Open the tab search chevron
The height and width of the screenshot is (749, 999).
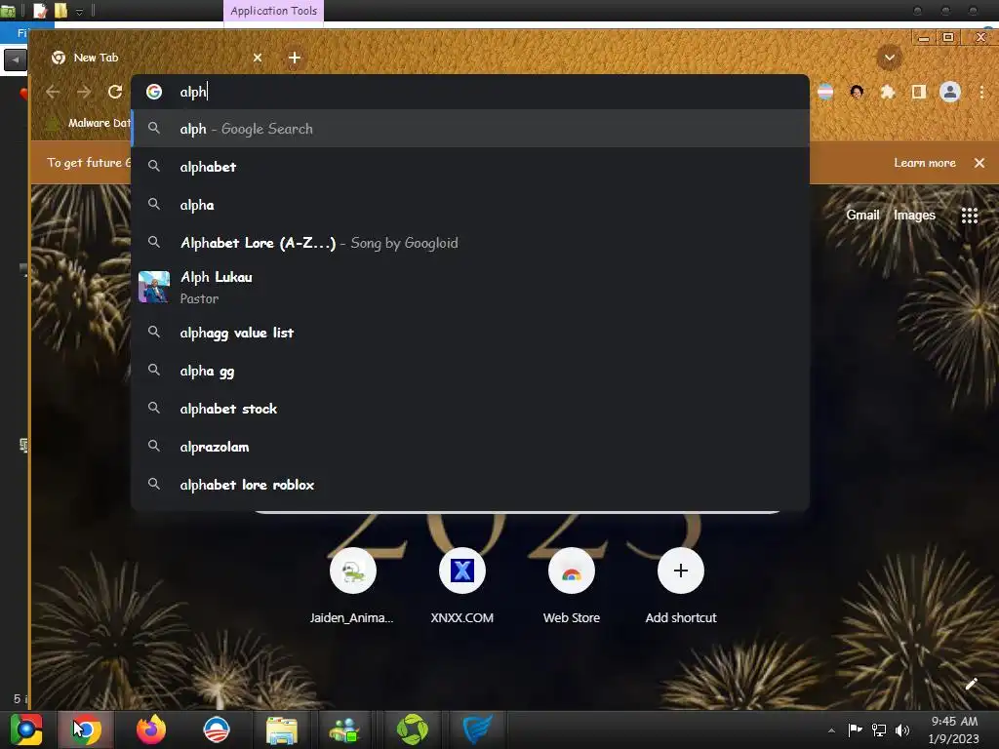(890, 58)
